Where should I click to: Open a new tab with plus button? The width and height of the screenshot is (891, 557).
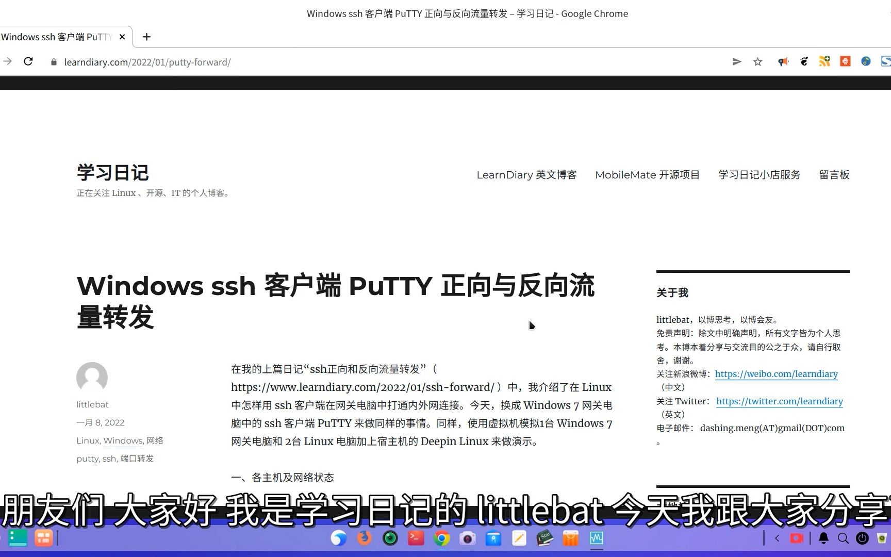(146, 37)
